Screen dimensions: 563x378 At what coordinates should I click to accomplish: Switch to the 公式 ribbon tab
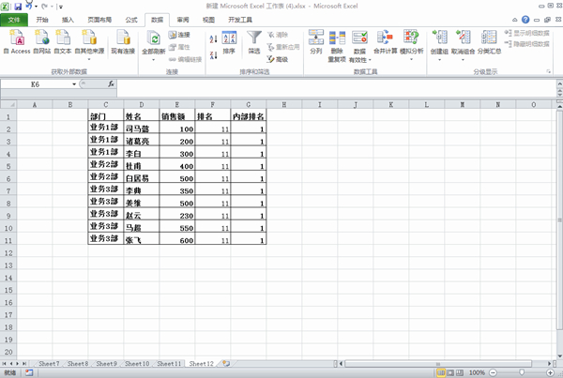(x=130, y=19)
